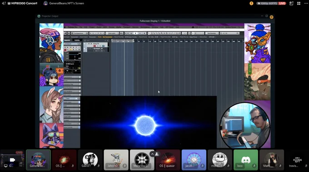The image size is (309, 172).
Task: Expand the Audio Fader inspector section
Action: coord(72,117)
